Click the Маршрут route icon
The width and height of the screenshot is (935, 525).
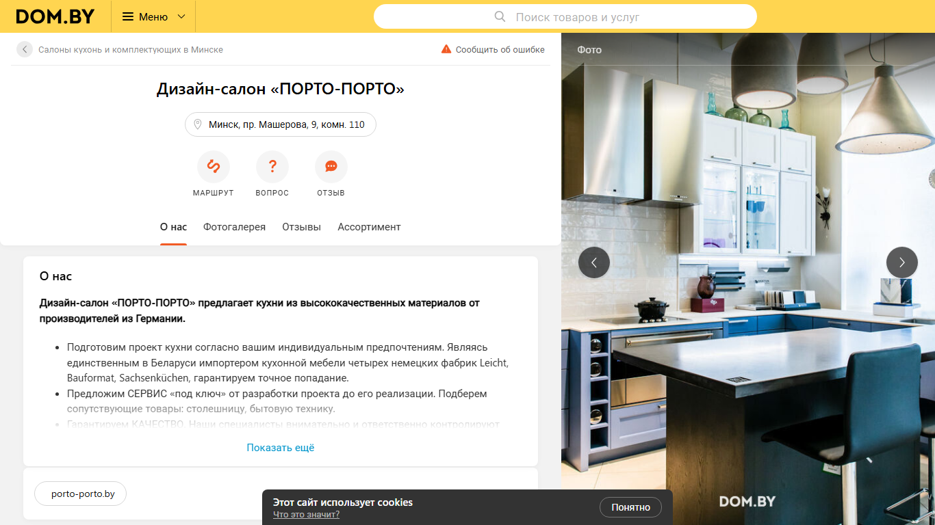(x=214, y=167)
